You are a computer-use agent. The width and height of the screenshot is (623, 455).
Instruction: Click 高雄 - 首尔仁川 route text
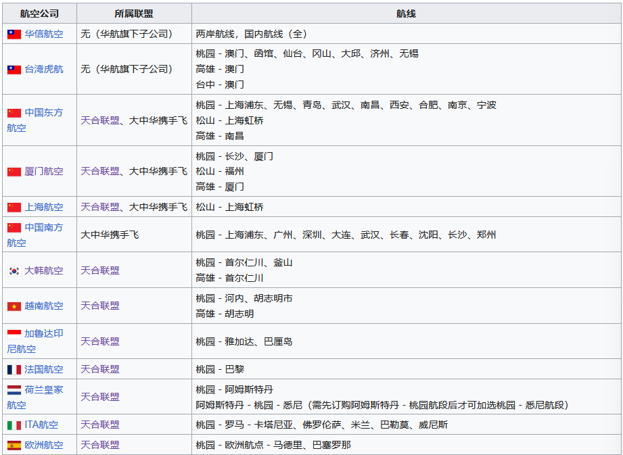click(230, 278)
